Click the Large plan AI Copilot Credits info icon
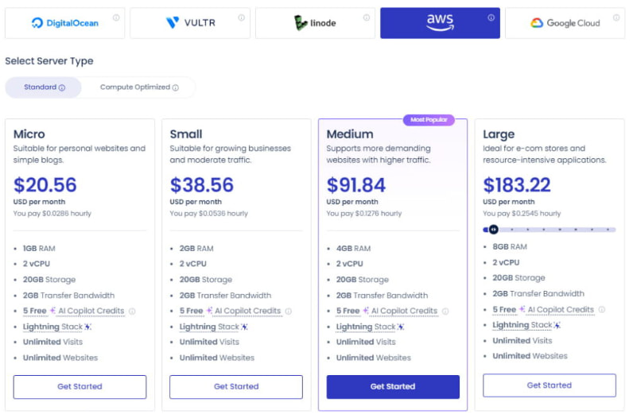 click(x=602, y=310)
